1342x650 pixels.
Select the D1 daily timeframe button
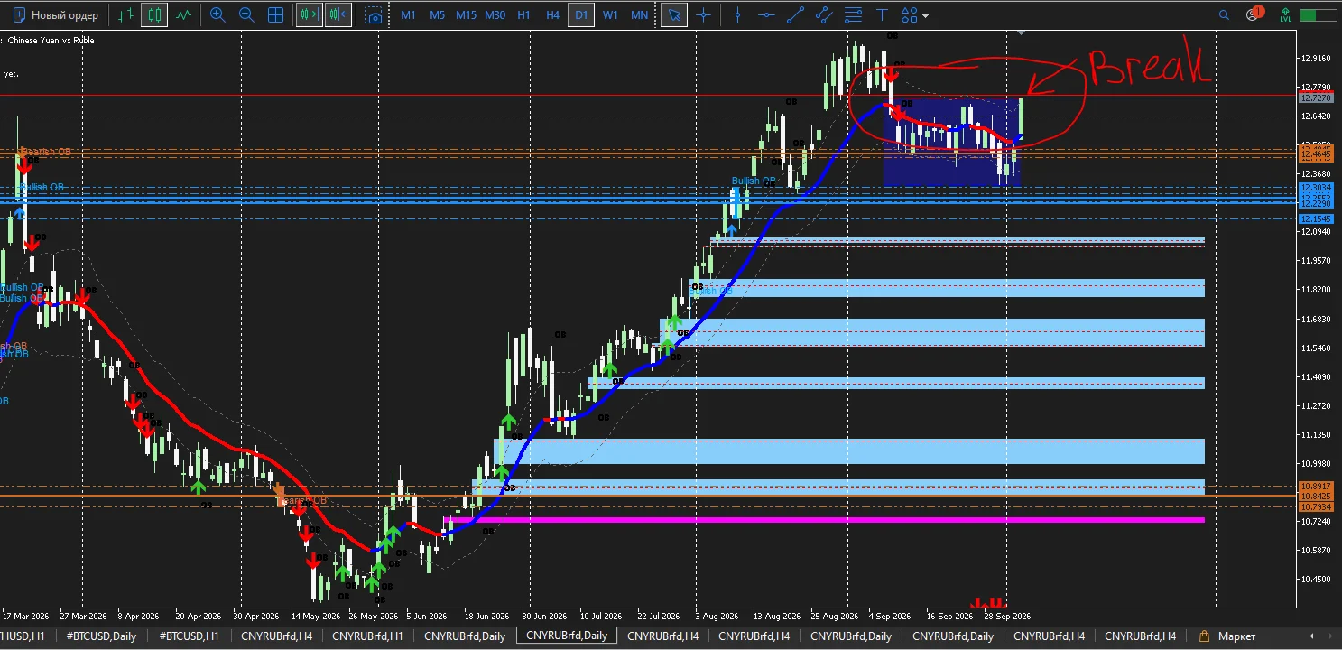click(x=581, y=15)
